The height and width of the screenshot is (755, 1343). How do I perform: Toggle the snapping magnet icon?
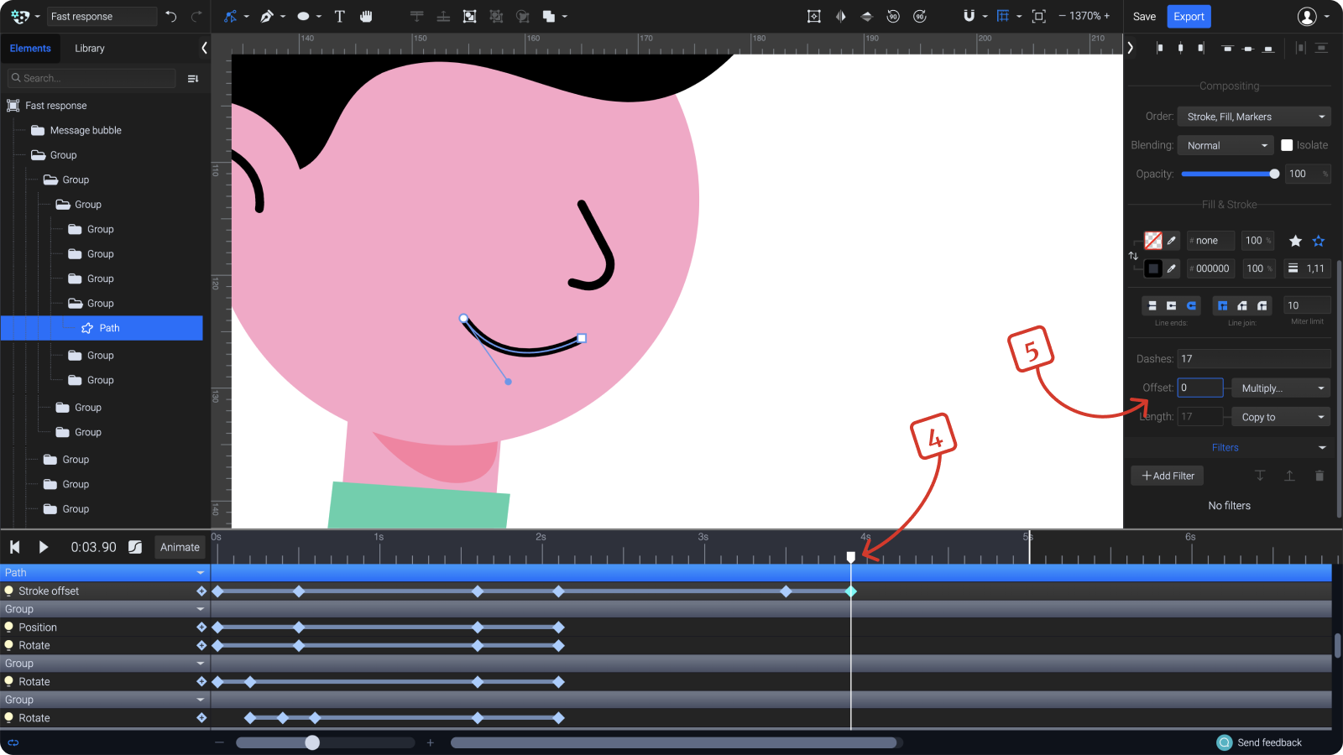coord(969,16)
